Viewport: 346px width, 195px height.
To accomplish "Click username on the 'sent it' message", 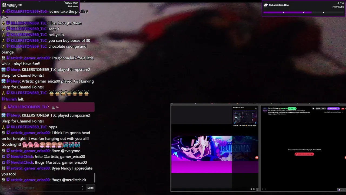I will click(29, 29).
